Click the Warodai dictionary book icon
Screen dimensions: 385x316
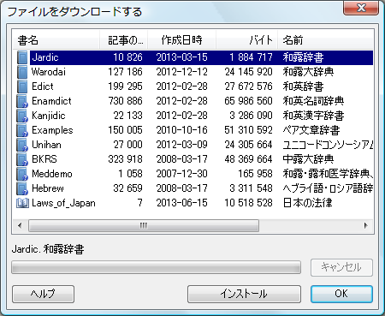click(22, 72)
